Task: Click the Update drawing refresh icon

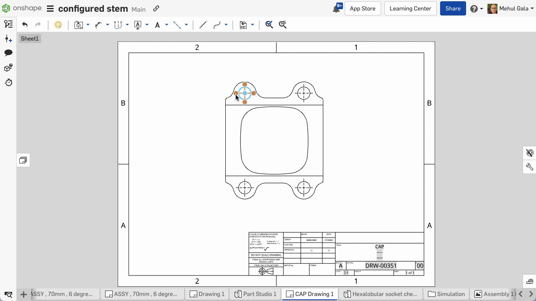Action: [58, 25]
